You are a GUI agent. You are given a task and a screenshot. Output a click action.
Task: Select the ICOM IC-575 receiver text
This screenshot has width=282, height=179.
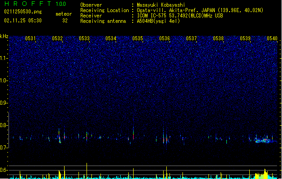coord(180,16)
